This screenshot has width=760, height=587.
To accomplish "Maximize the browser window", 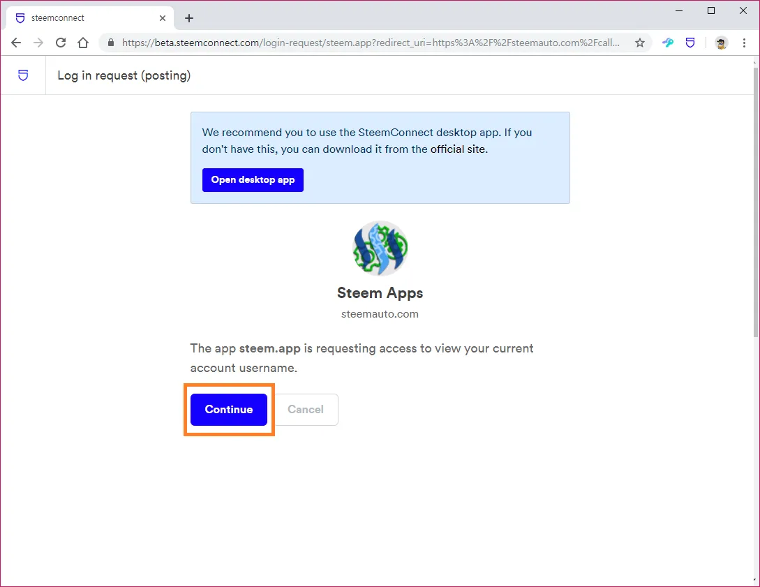I will pos(711,10).
